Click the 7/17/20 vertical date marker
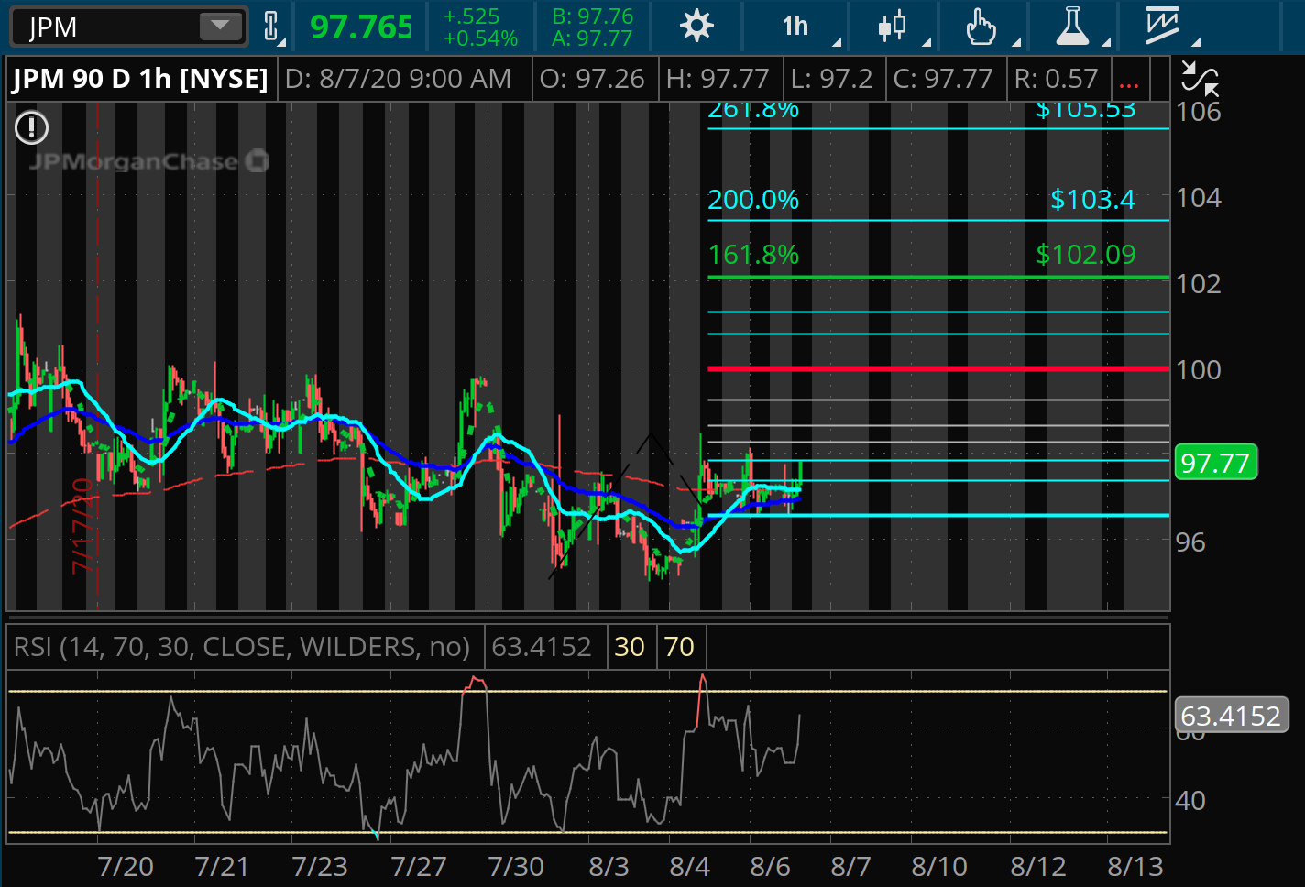This screenshot has width=1305, height=887. (82, 526)
